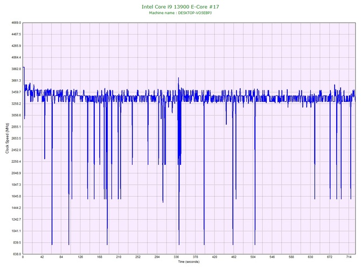Click x-axis tick label 84
This screenshot has width=361, height=271.
(61, 257)
